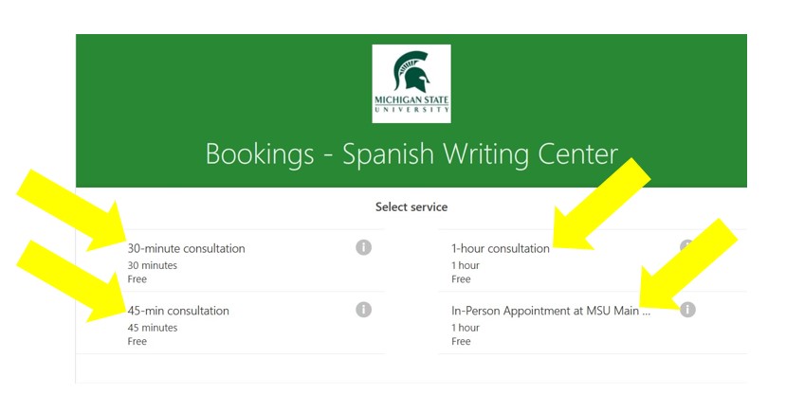The height and width of the screenshot is (412, 786).
Task: Click 1 hour duration under In-Person Appointment
Action: [x=466, y=328]
